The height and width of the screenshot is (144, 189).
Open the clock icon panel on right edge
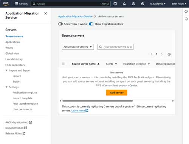[186, 19]
